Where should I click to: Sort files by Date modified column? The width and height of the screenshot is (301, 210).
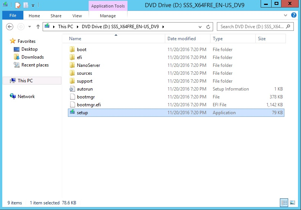tap(181, 39)
